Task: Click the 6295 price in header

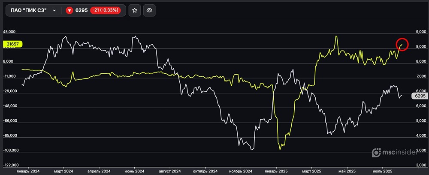Action: pos(82,10)
